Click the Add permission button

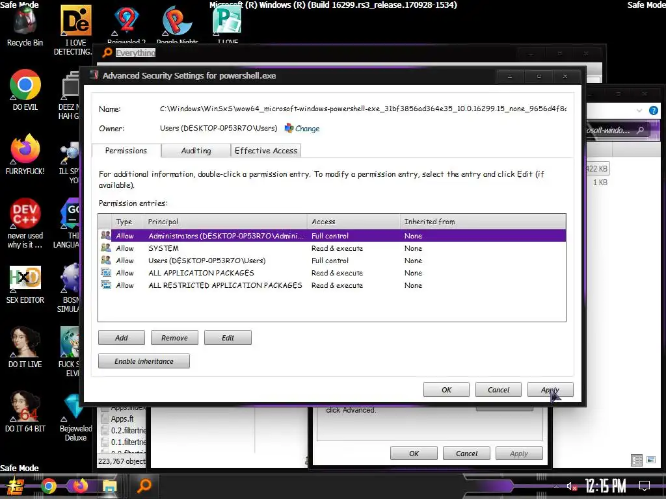coord(122,338)
